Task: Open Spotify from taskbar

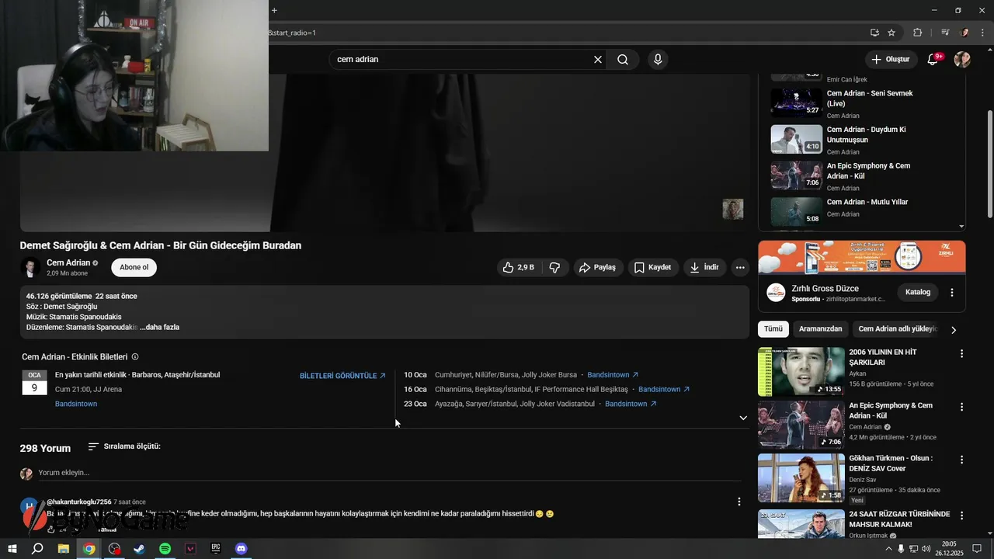Action: pos(165,549)
